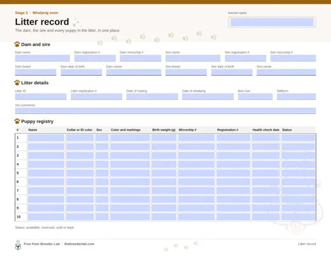Focus the Date of whelping field
This screenshot has width=331, height=256.
208,97
